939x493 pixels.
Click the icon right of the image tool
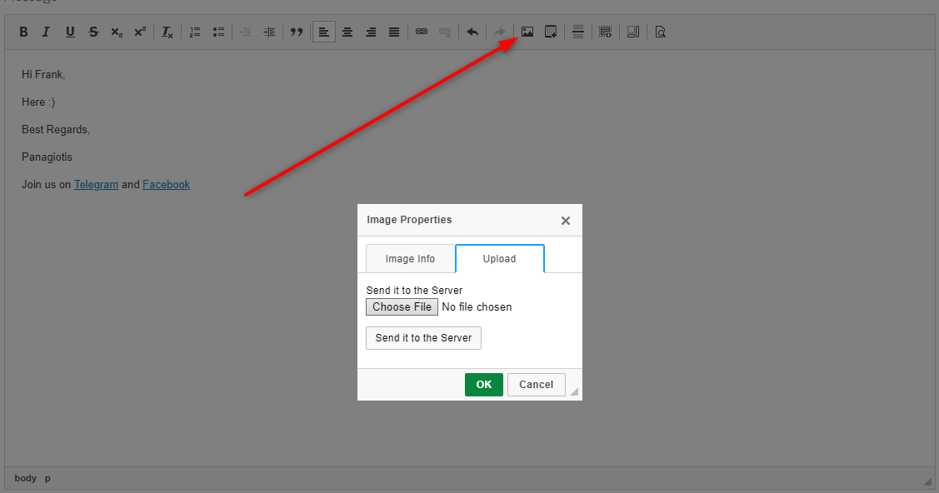[x=551, y=32]
